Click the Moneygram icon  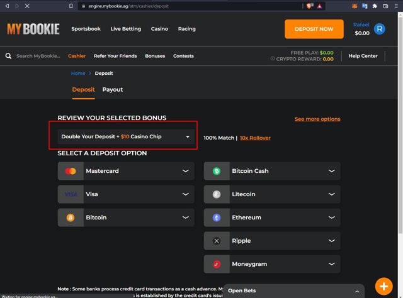click(217, 264)
